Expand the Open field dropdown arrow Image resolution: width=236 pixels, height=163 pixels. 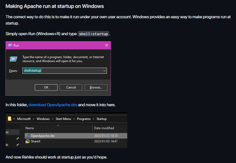[105, 71]
